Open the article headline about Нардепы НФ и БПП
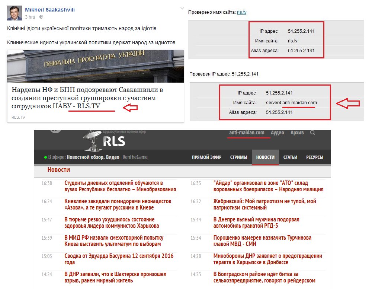The image size is (372, 294). pyautogui.click(x=87, y=98)
